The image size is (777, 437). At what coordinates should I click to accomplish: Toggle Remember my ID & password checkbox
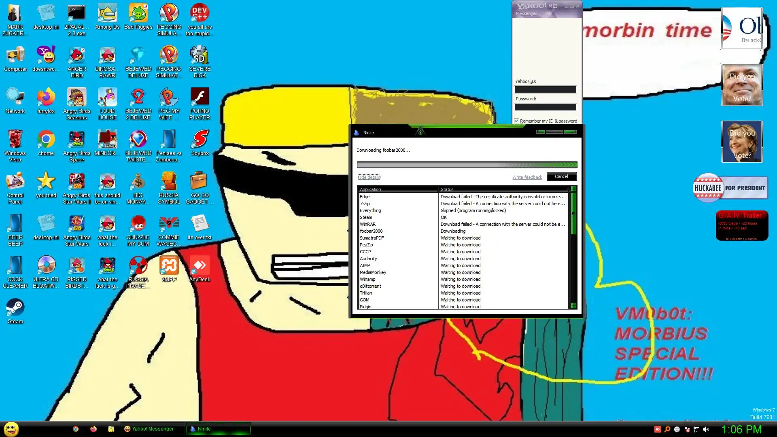pos(517,121)
